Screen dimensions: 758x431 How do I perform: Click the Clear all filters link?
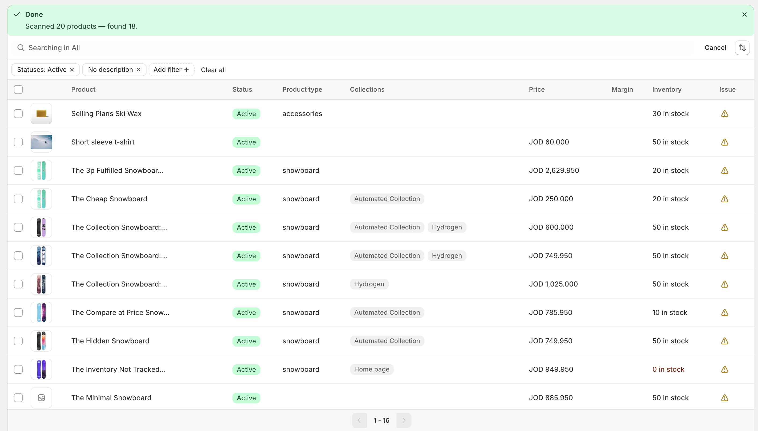[x=213, y=70]
